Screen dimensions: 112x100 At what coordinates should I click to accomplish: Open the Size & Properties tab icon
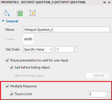click(x=20, y=13)
